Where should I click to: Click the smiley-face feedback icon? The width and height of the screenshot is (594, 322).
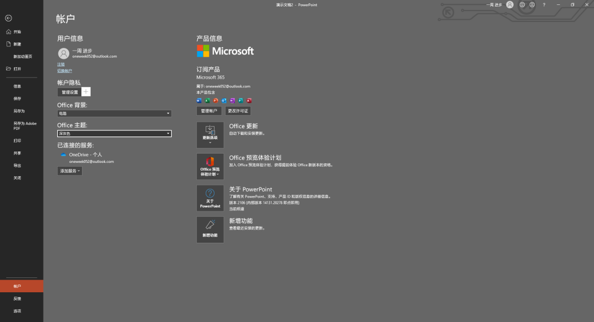coord(522,4)
